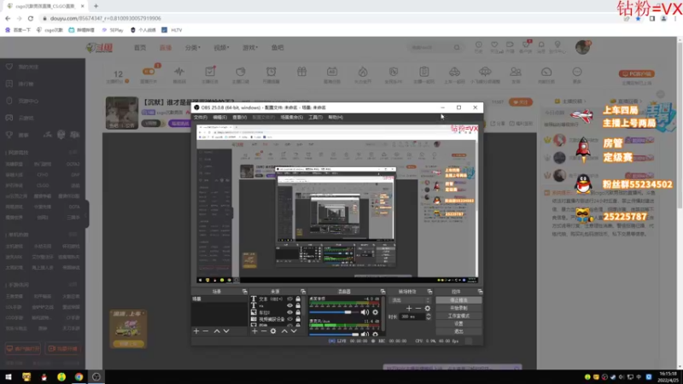Image resolution: width=683 pixels, height=384 pixels.
Task: Move source up in the sources list
Action: click(284, 331)
